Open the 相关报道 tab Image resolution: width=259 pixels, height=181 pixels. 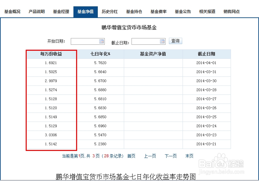coord(207,12)
